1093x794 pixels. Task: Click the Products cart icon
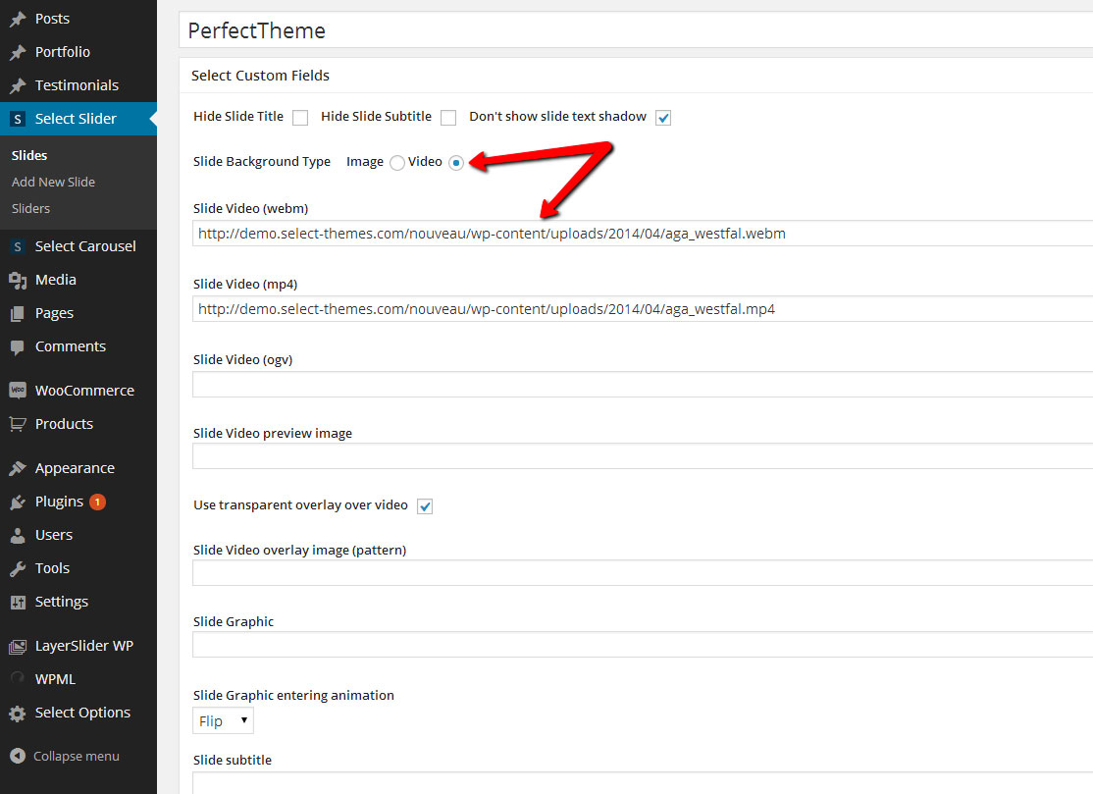pyautogui.click(x=18, y=424)
